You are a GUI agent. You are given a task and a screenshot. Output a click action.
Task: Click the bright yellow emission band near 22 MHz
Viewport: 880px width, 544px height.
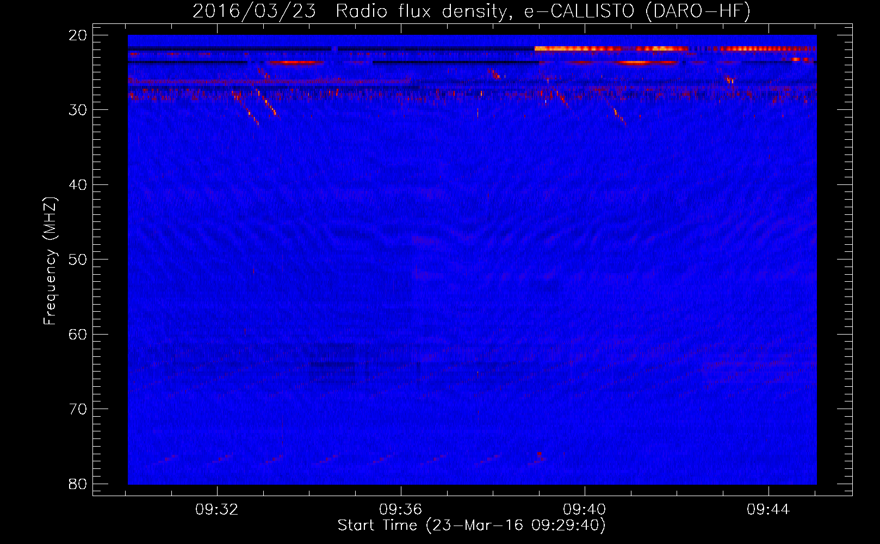point(611,49)
